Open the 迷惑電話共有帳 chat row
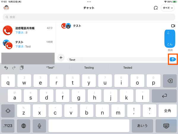The width and height of the screenshot is (178, 134). pos(28,30)
